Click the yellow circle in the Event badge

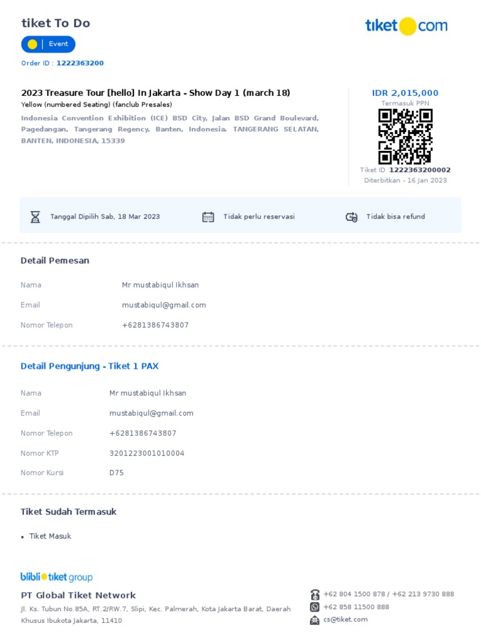[32, 44]
